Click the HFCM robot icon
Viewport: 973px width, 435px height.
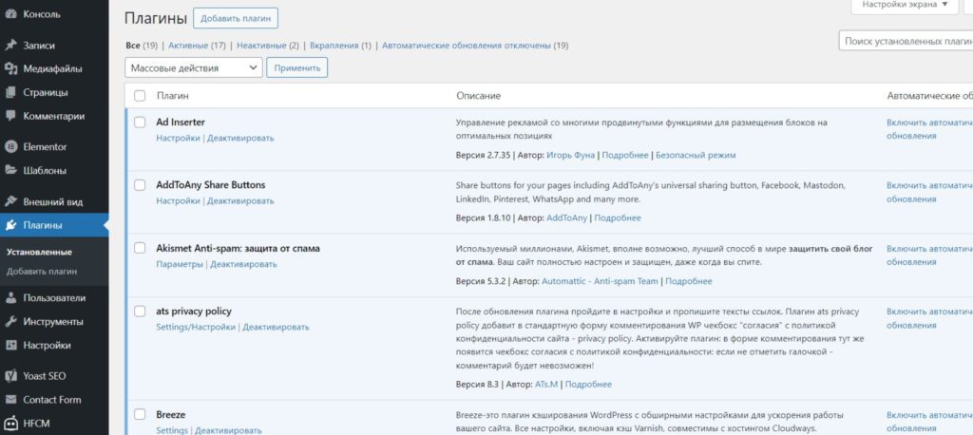(10, 424)
